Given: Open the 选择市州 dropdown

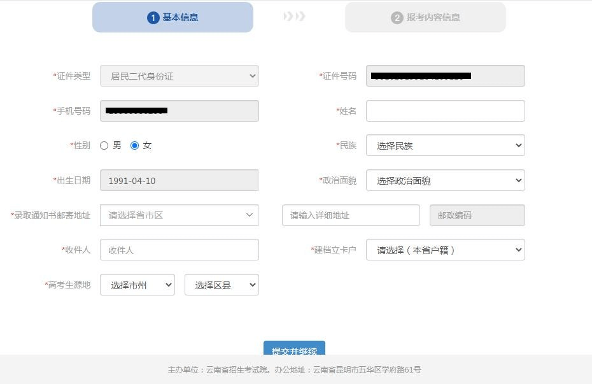Looking at the screenshot, I should pos(137,285).
